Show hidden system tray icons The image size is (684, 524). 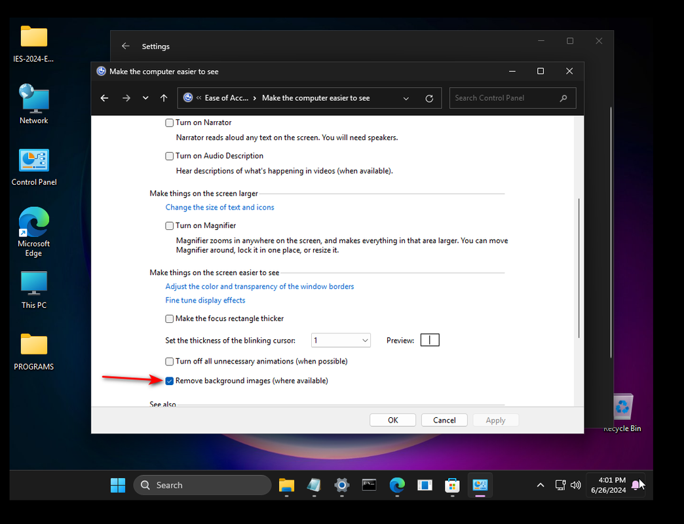tap(540, 485)
